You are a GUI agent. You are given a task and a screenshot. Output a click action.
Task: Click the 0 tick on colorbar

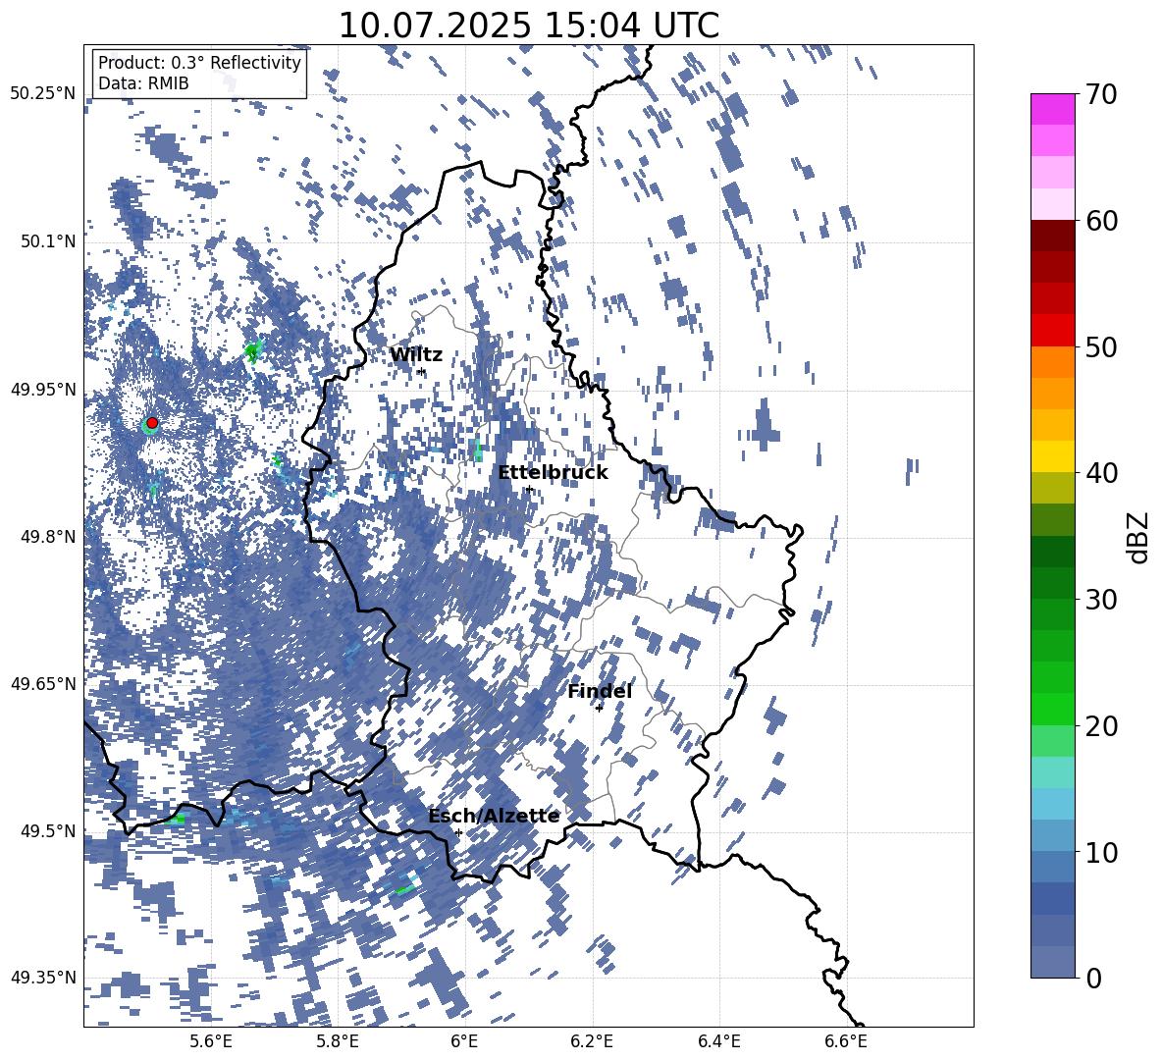(1094, 978)
